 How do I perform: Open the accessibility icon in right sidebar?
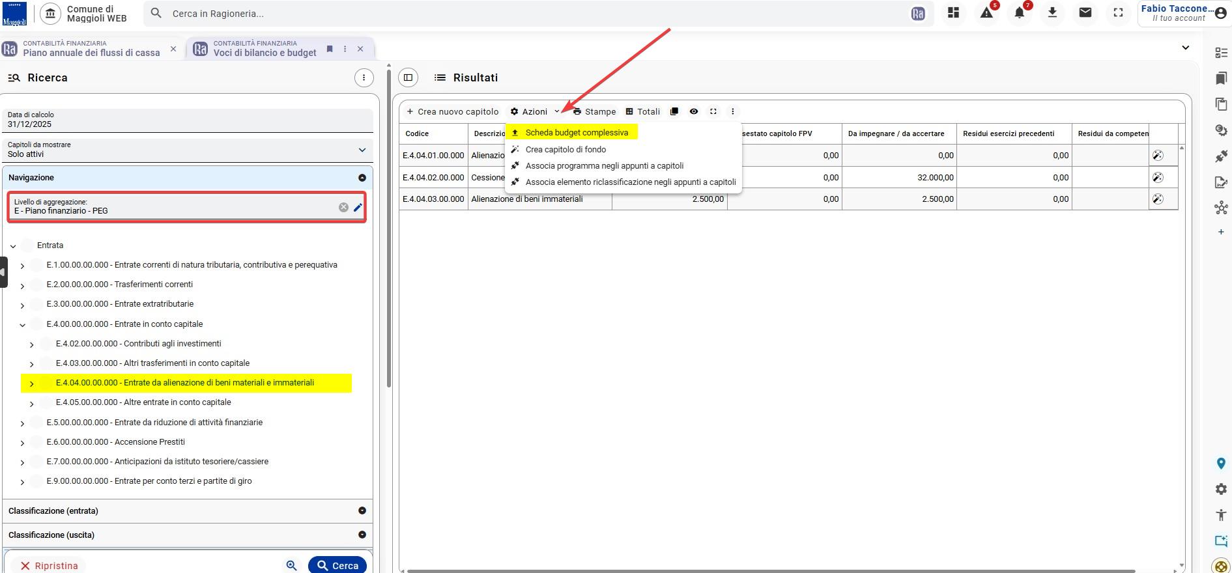(1221, 515)
